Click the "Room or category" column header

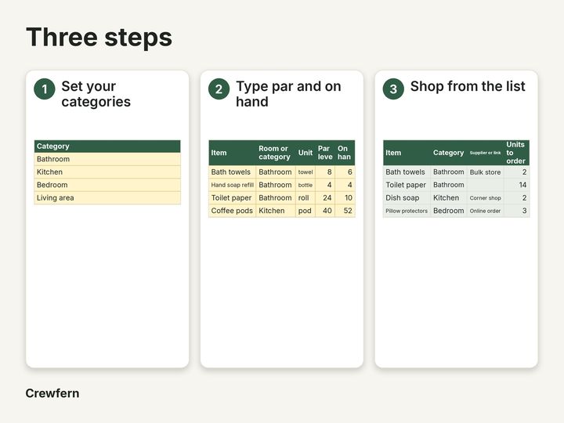click(276, 153)
